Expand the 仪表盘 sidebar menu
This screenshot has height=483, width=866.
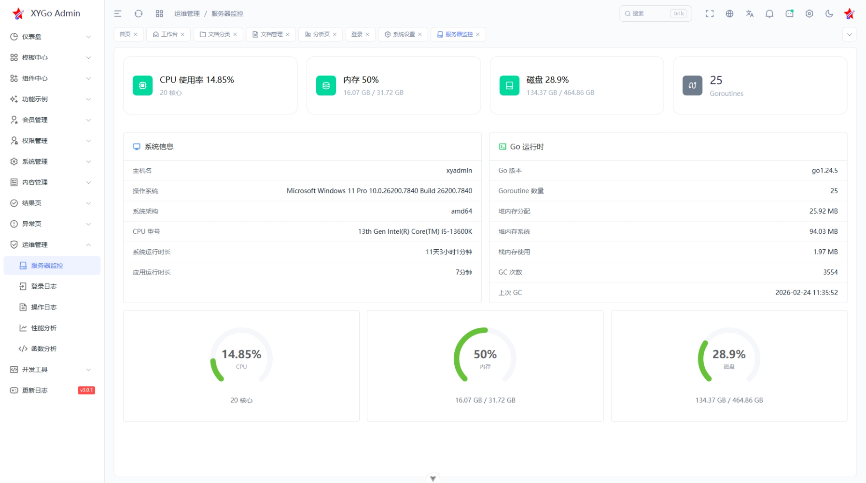pyautogui.click(x=52, y=37)
